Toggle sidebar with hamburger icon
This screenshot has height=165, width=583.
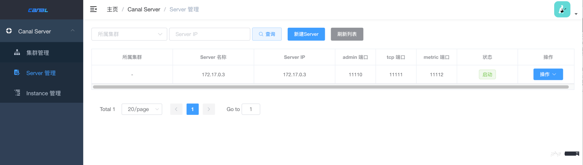click(x=93, y=9)
